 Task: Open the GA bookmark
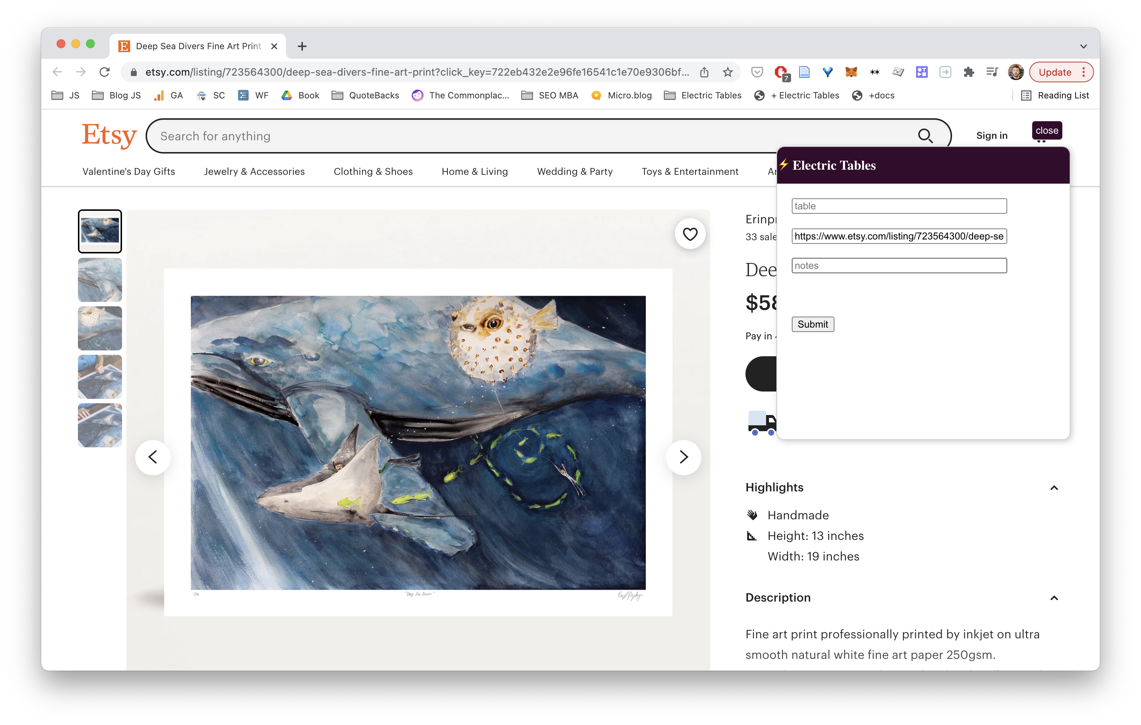coord(169,95)
